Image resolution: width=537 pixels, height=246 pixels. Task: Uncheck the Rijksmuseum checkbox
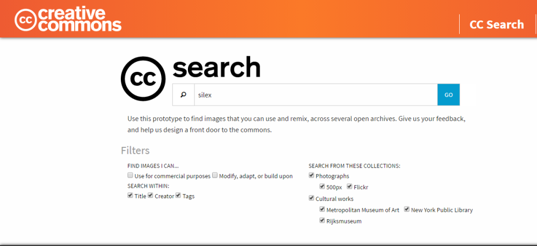(x=322, y=220)
